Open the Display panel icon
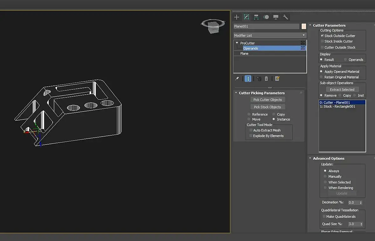The height and width of the screenshot is (241, 375). tap(276, 17)
